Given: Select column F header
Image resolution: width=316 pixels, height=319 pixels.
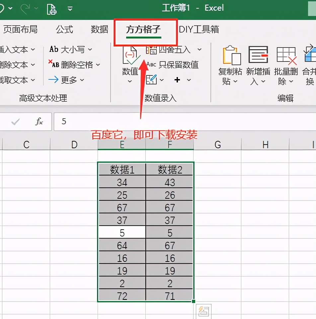Looking at the screenshot, I should click(x=170, y=145).
